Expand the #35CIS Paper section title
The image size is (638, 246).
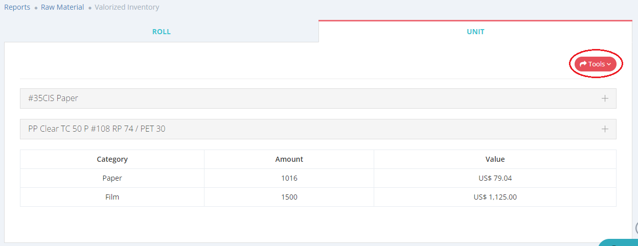point(53,99)
